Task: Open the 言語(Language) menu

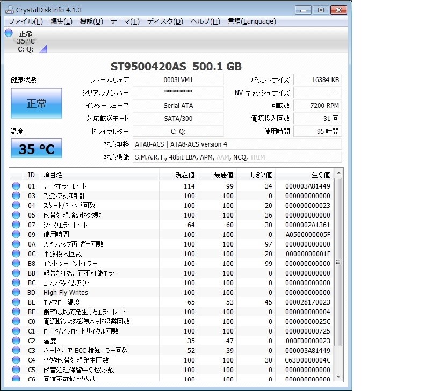Action: [252, 21]
